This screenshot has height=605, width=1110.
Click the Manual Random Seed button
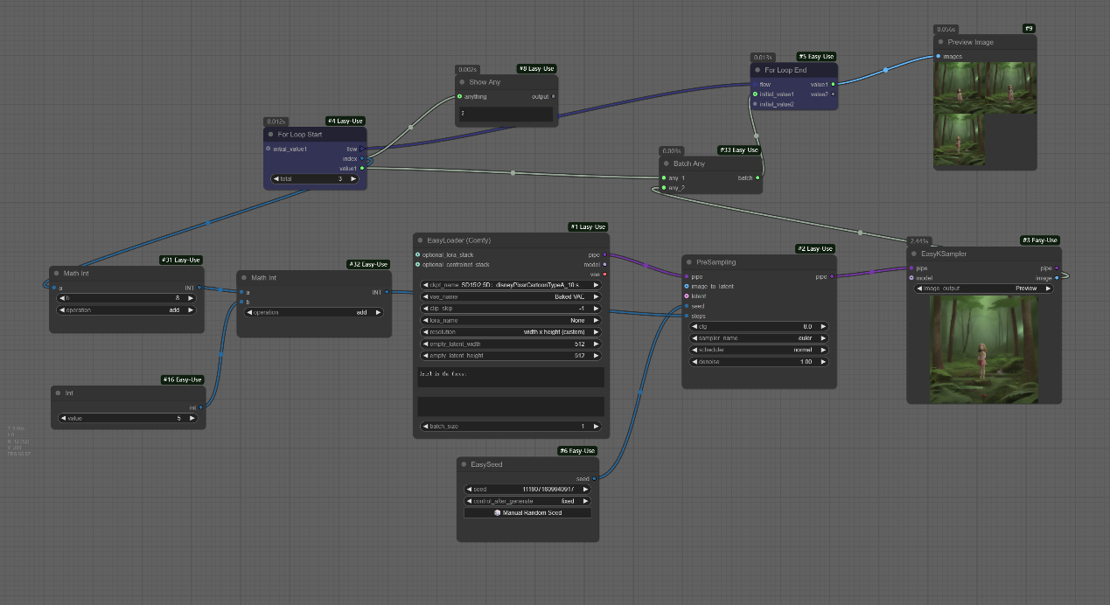[x=527, y=512]
